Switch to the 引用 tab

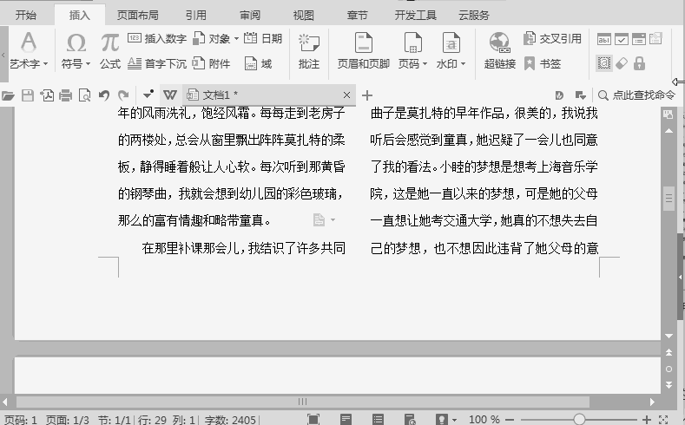tap(195, 16)
